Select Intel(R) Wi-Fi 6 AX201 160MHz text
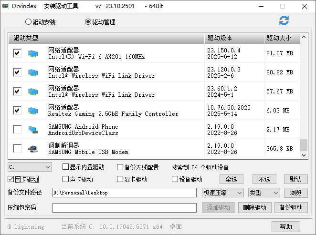 (x=96, y=57)
